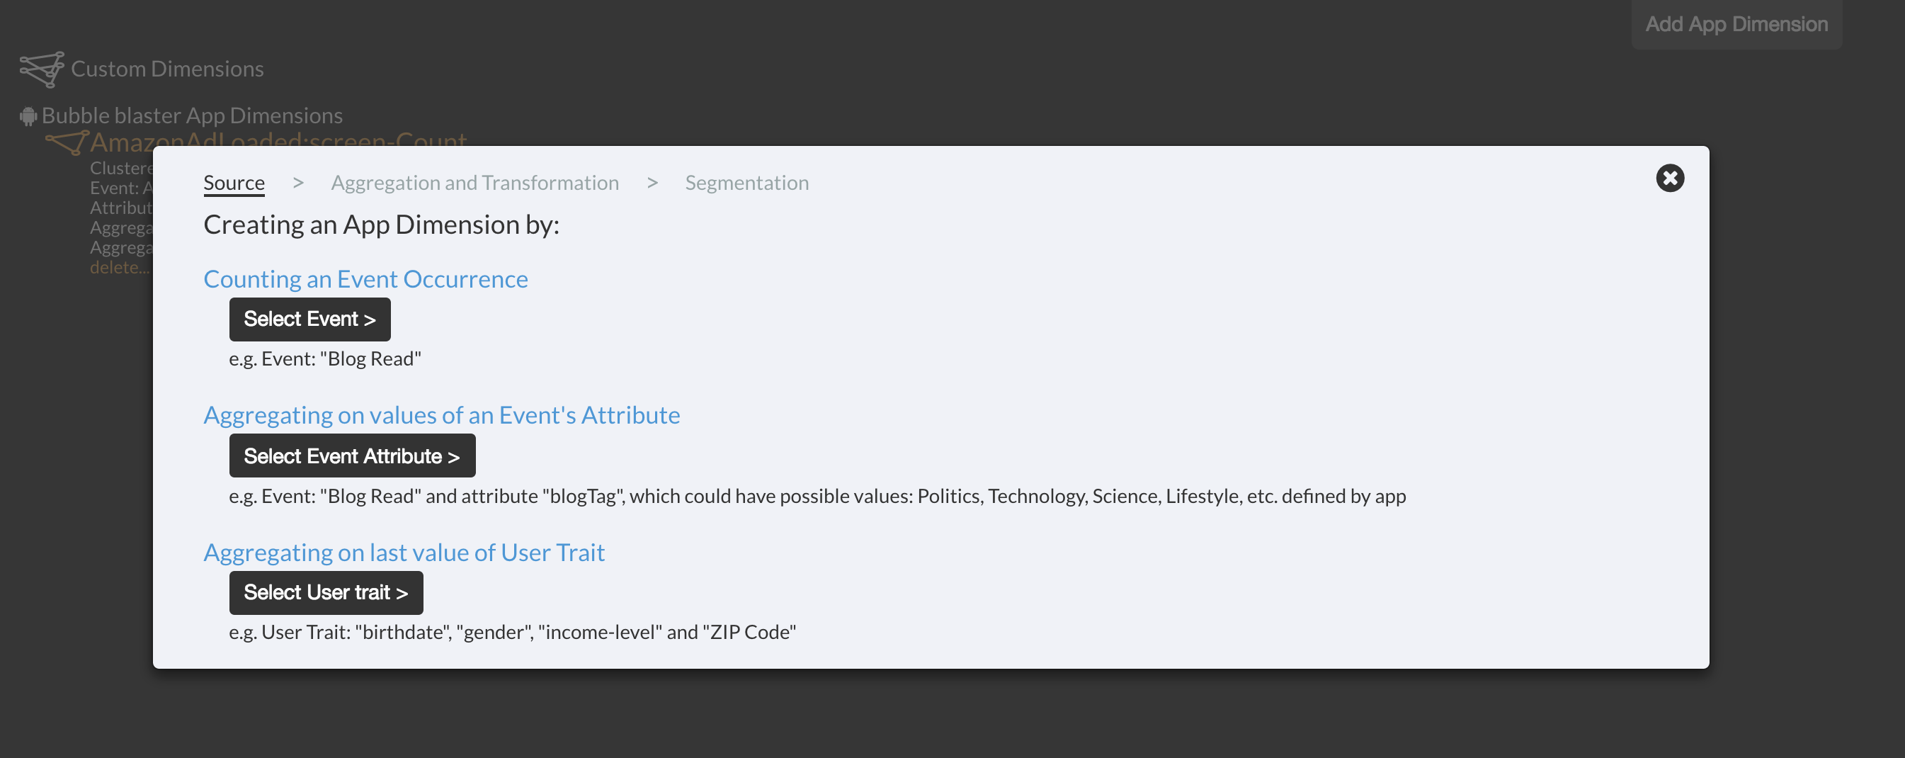Close the App Dimension dialog
Viewport: 1905px width, 758px height.
pos(1669,179)
